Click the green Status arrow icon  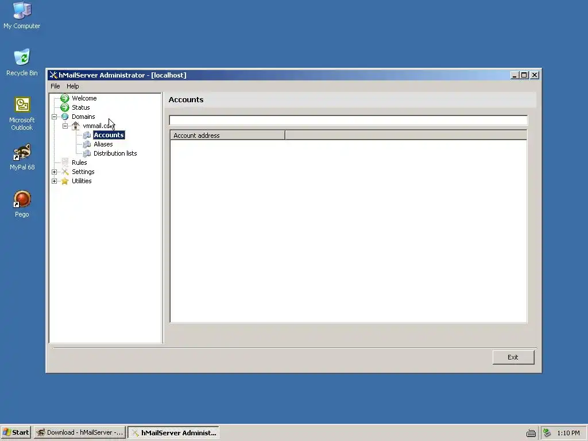(x=64, y=107)
